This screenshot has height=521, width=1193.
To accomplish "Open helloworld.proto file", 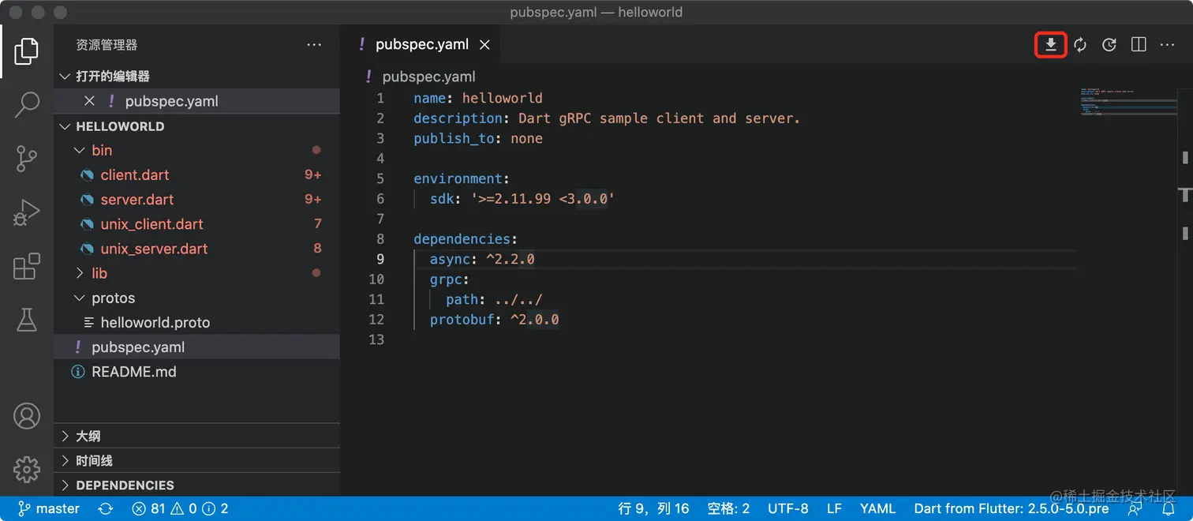I will [x=197, y=322].
